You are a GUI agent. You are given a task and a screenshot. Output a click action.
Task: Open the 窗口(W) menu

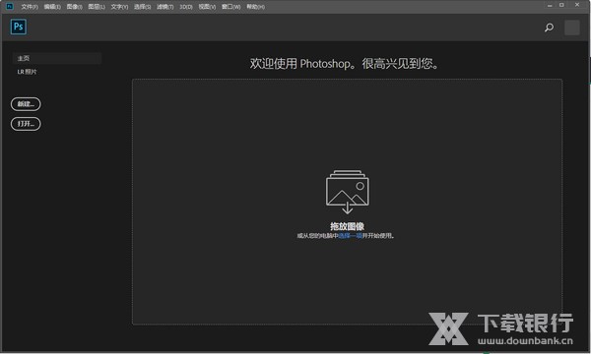230,7
